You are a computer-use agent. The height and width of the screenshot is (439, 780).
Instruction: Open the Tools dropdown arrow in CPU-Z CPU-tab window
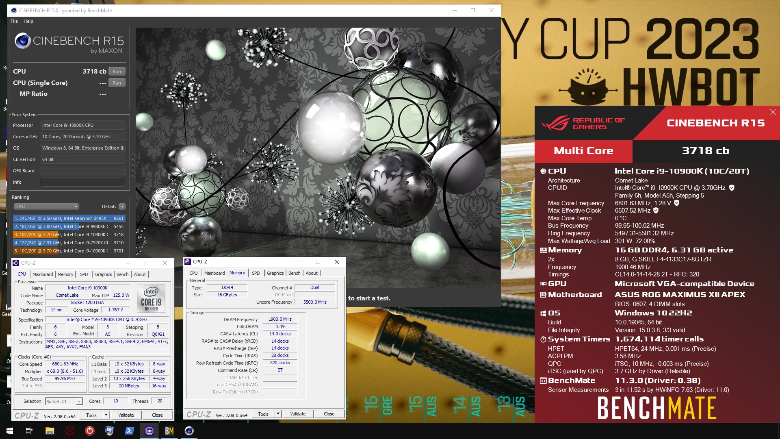click(106, 415)
